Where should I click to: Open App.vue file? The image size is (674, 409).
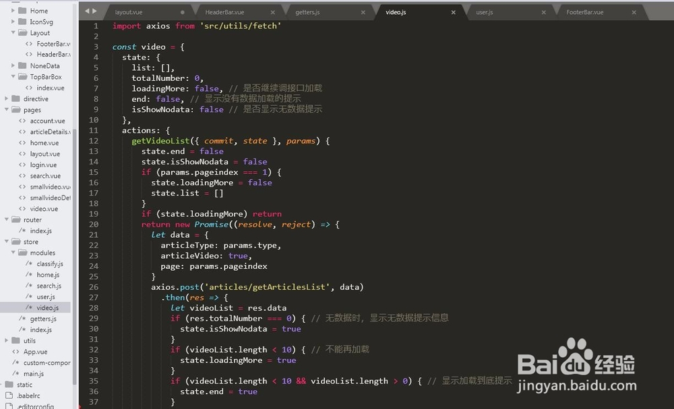[x=35, y=352]
